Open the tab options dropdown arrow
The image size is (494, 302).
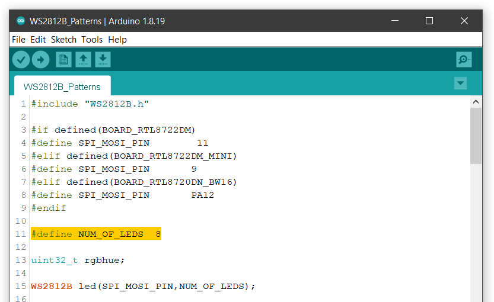460,83
